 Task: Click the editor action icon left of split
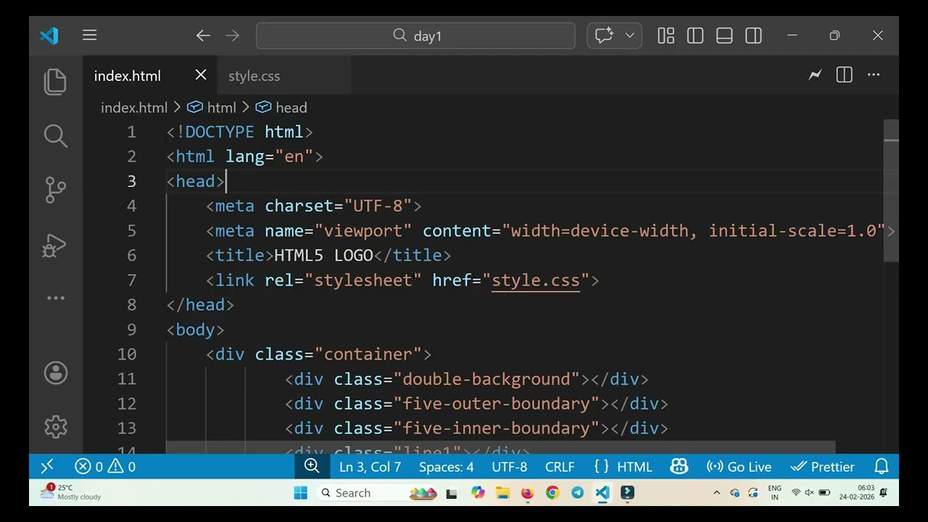[815, 75]
